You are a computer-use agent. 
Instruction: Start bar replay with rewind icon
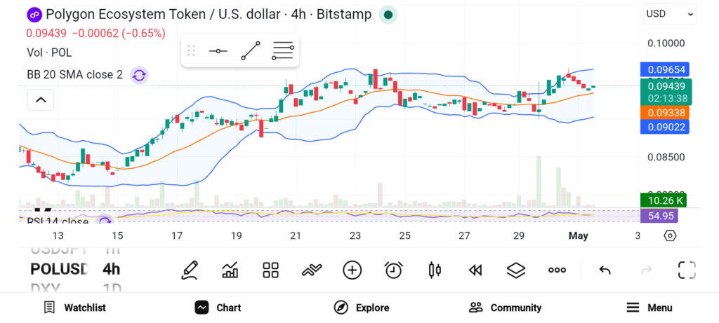475,270
